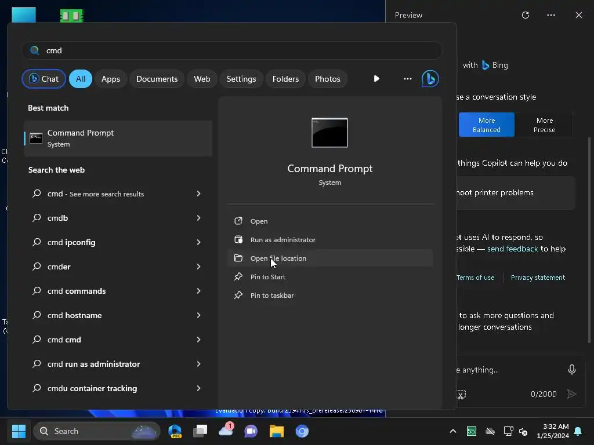The image size is (594, 445).
Task: Select the Web filter tab
Action: (202, 79)
